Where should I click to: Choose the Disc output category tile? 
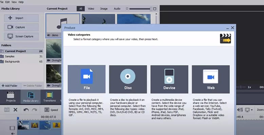[128, 79]
